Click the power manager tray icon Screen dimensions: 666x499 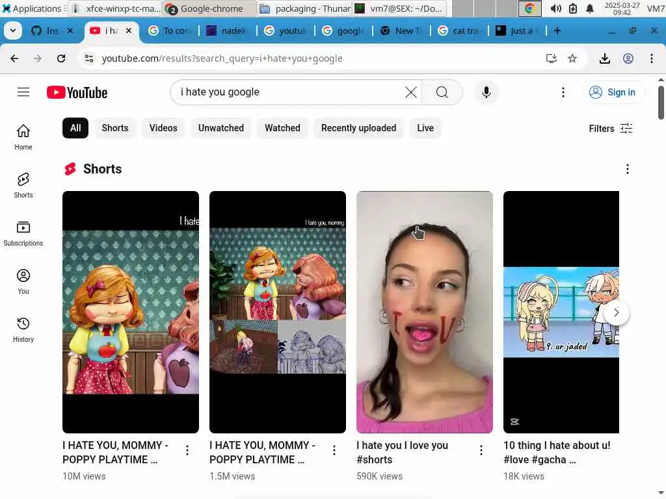point(572,8)
